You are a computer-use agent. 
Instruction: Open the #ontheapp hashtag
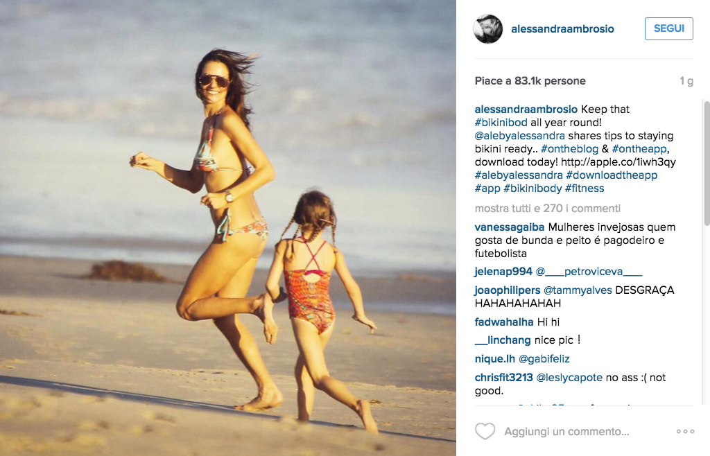click(639, 149)
